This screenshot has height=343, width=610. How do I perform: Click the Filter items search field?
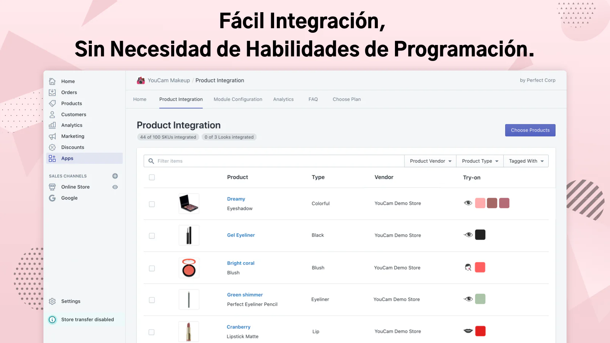(274, 161)
